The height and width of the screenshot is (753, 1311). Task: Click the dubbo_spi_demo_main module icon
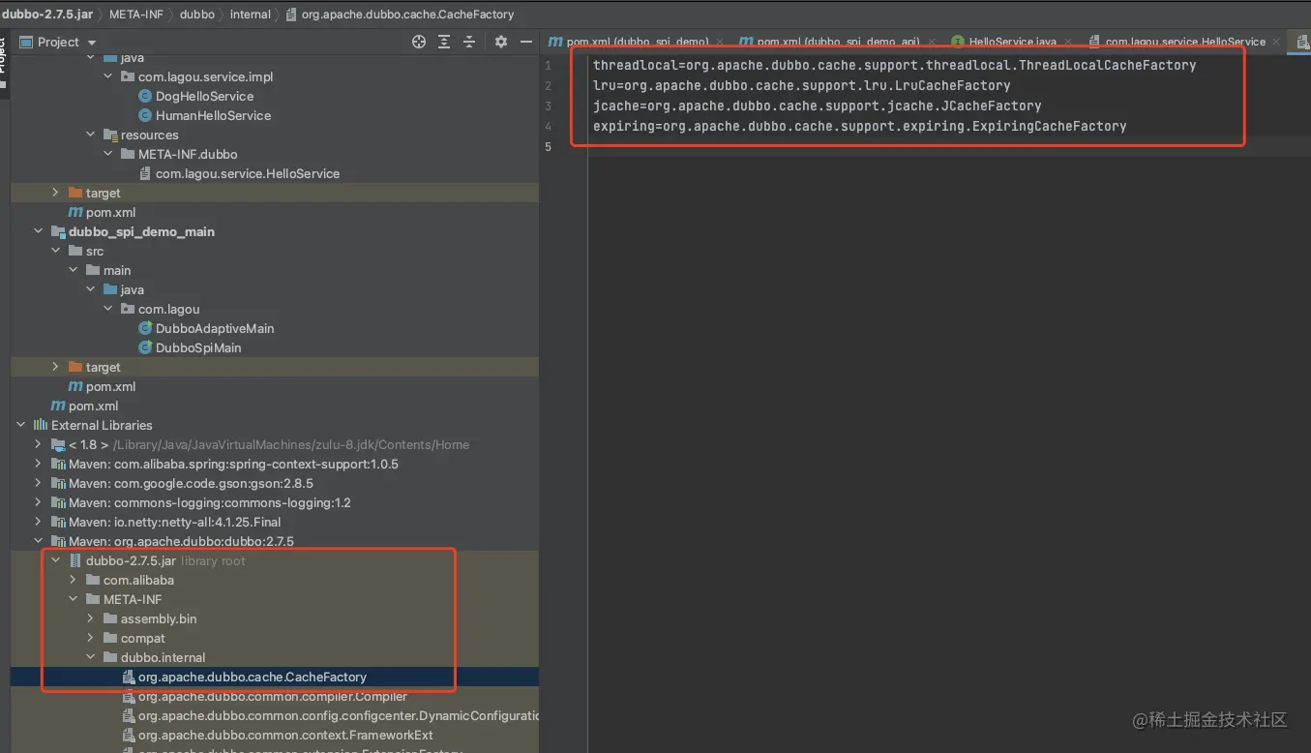coord(58,231)
